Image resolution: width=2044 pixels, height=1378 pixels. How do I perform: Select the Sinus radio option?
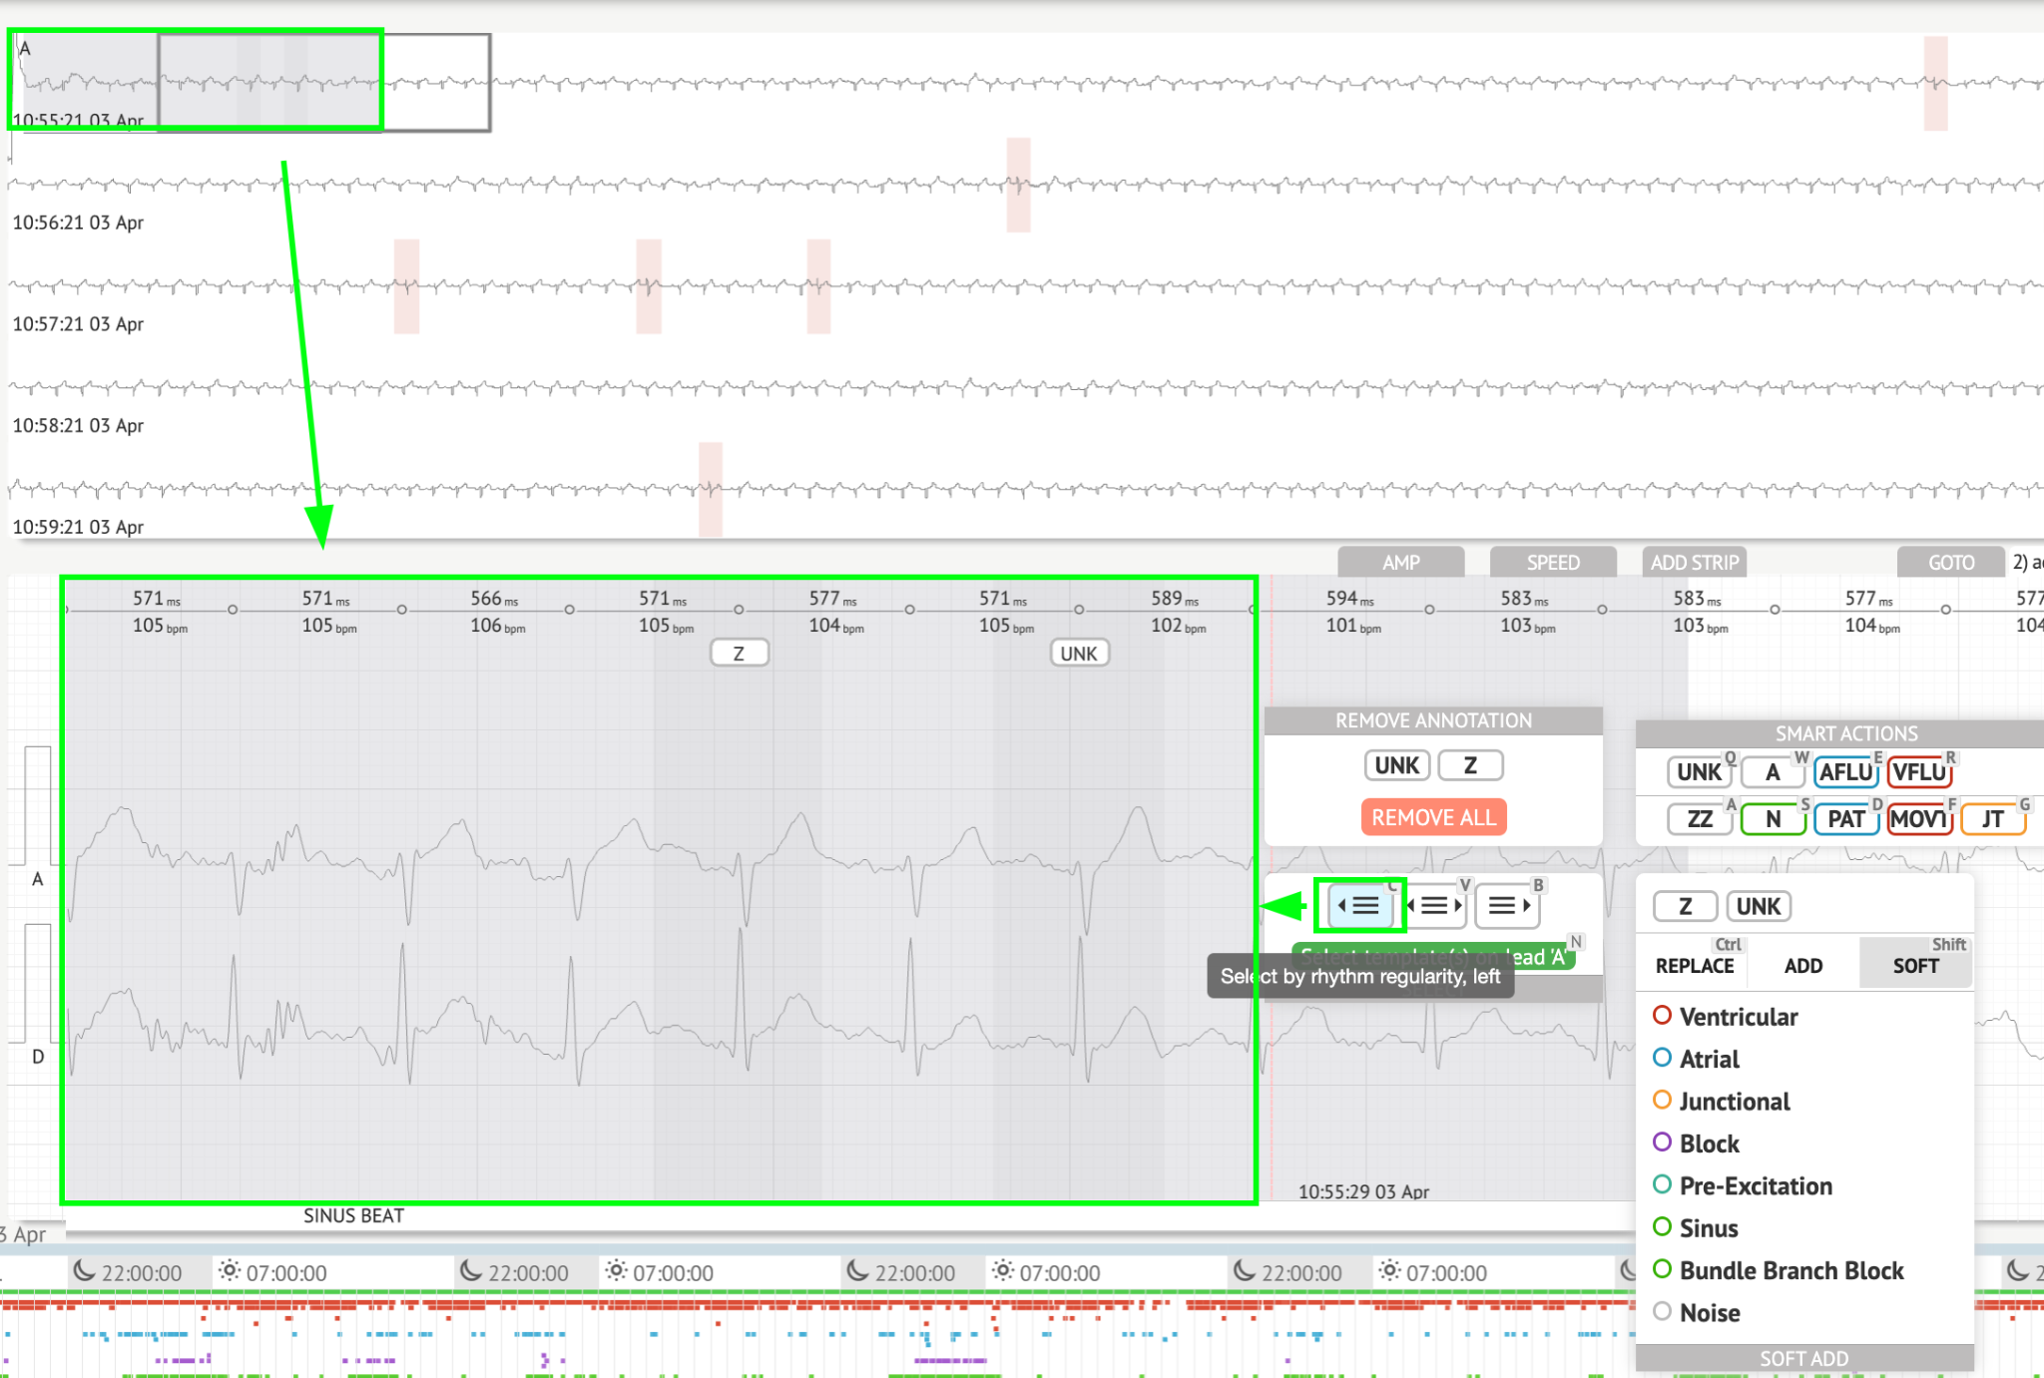1663,1227
